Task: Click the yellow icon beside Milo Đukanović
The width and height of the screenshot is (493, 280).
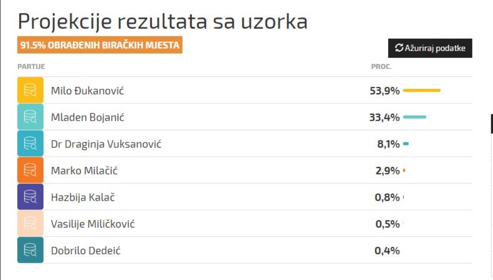Action: (x=30, y=90)
